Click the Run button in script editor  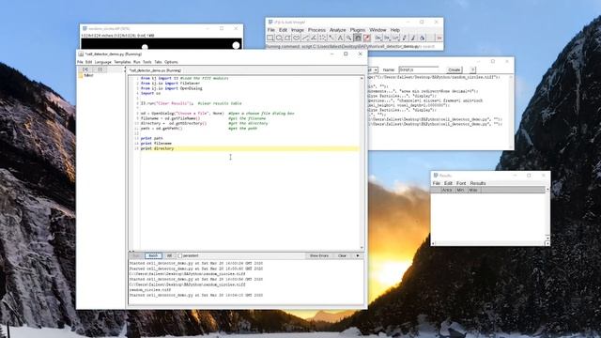tap(135, 255)
